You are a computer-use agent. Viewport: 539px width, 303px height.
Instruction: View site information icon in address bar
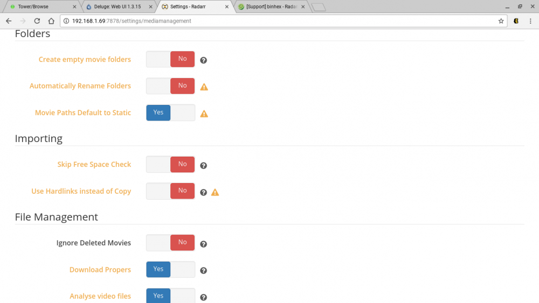tap(66, 21)
